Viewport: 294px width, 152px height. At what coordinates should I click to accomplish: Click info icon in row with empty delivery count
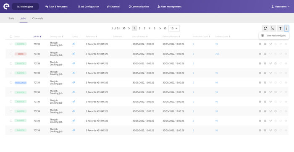pyautogui.click(x=260, y=63)
